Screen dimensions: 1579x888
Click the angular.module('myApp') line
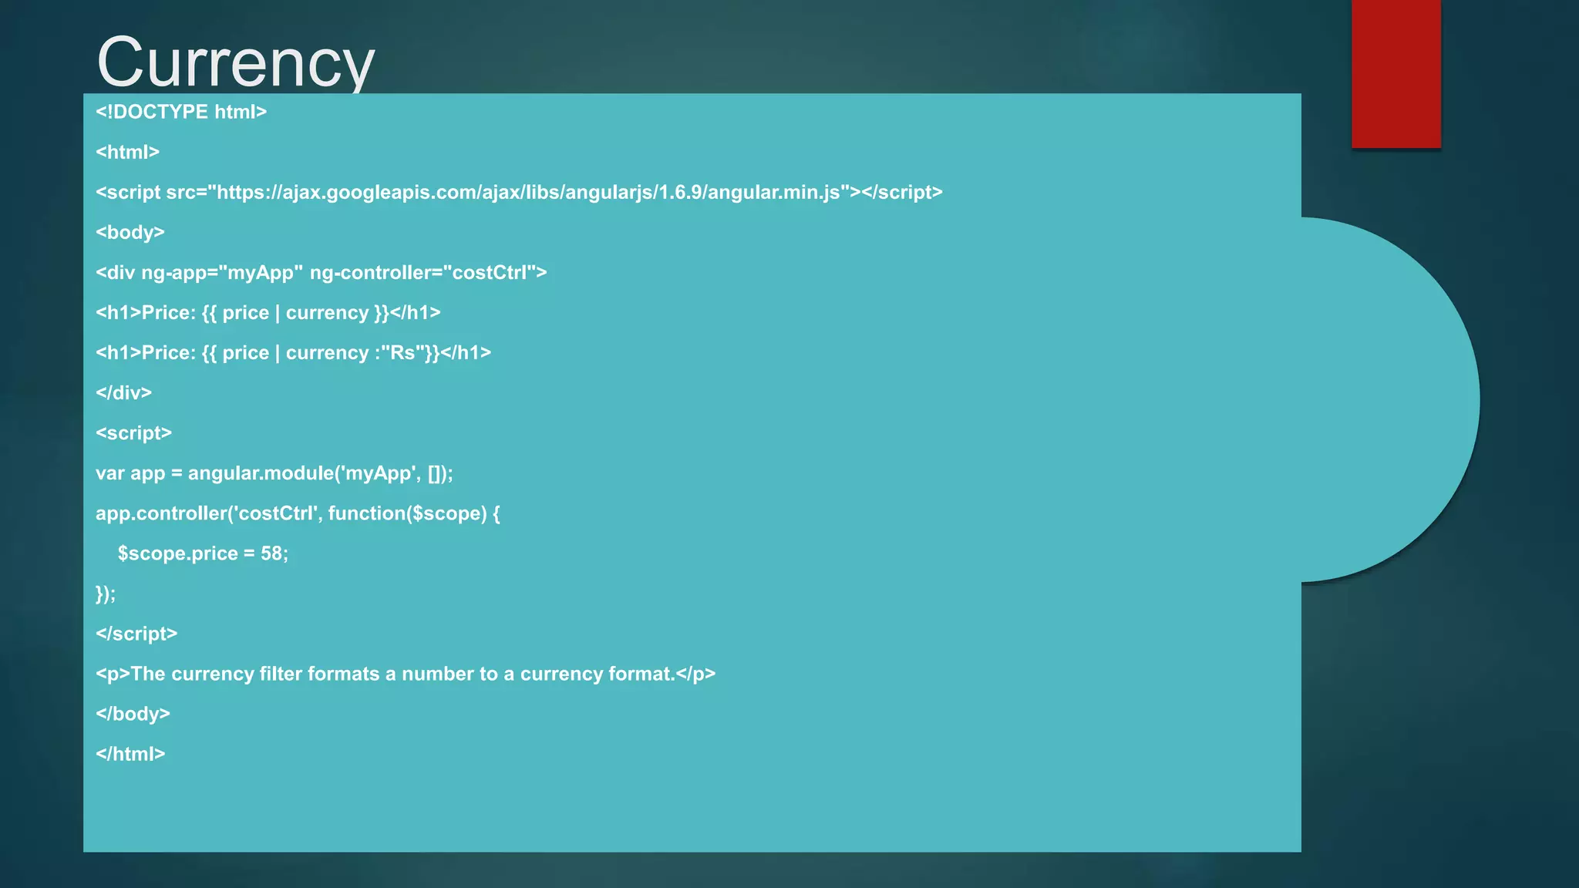tap(274, 473)
